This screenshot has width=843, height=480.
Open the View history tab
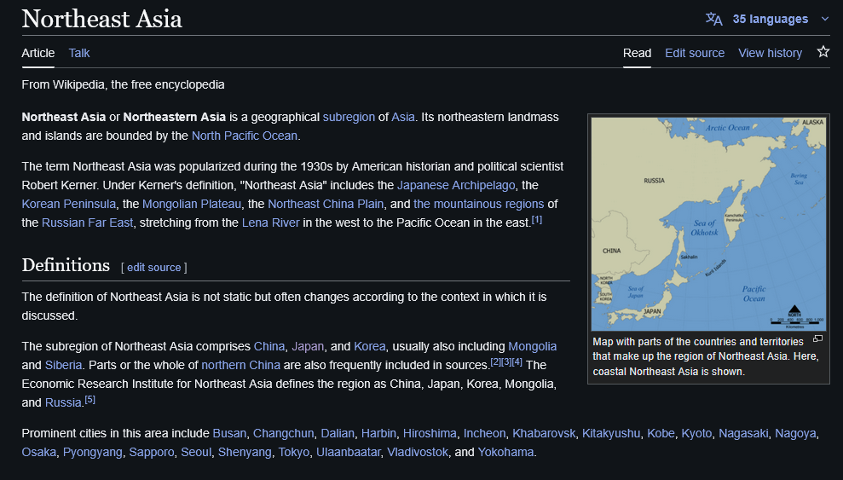click(x=770, y=53)
